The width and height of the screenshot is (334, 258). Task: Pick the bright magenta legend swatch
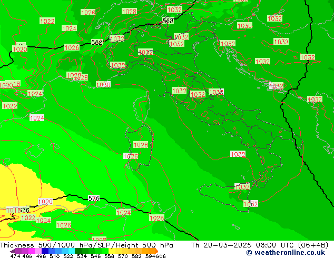pyautogui.click(x=32, y=251)
